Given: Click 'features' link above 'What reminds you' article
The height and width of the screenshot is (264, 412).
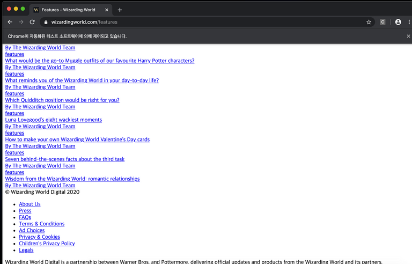Looking at the screenshot, I should [x=14, y=74].
